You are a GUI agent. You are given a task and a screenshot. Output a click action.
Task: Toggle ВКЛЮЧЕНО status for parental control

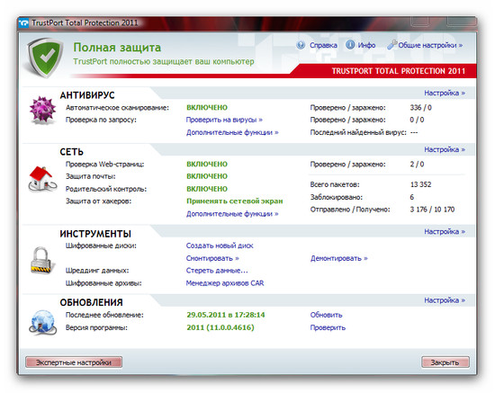click(207, 189)
